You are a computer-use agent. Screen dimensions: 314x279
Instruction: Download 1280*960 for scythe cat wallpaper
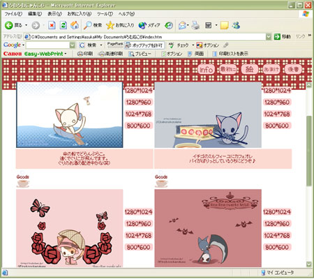pos(277,224)
